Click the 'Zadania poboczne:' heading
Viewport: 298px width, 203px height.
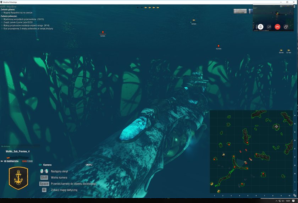pos(9,16)
